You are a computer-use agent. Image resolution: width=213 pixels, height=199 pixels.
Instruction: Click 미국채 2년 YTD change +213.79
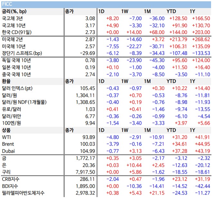[178, 39]
